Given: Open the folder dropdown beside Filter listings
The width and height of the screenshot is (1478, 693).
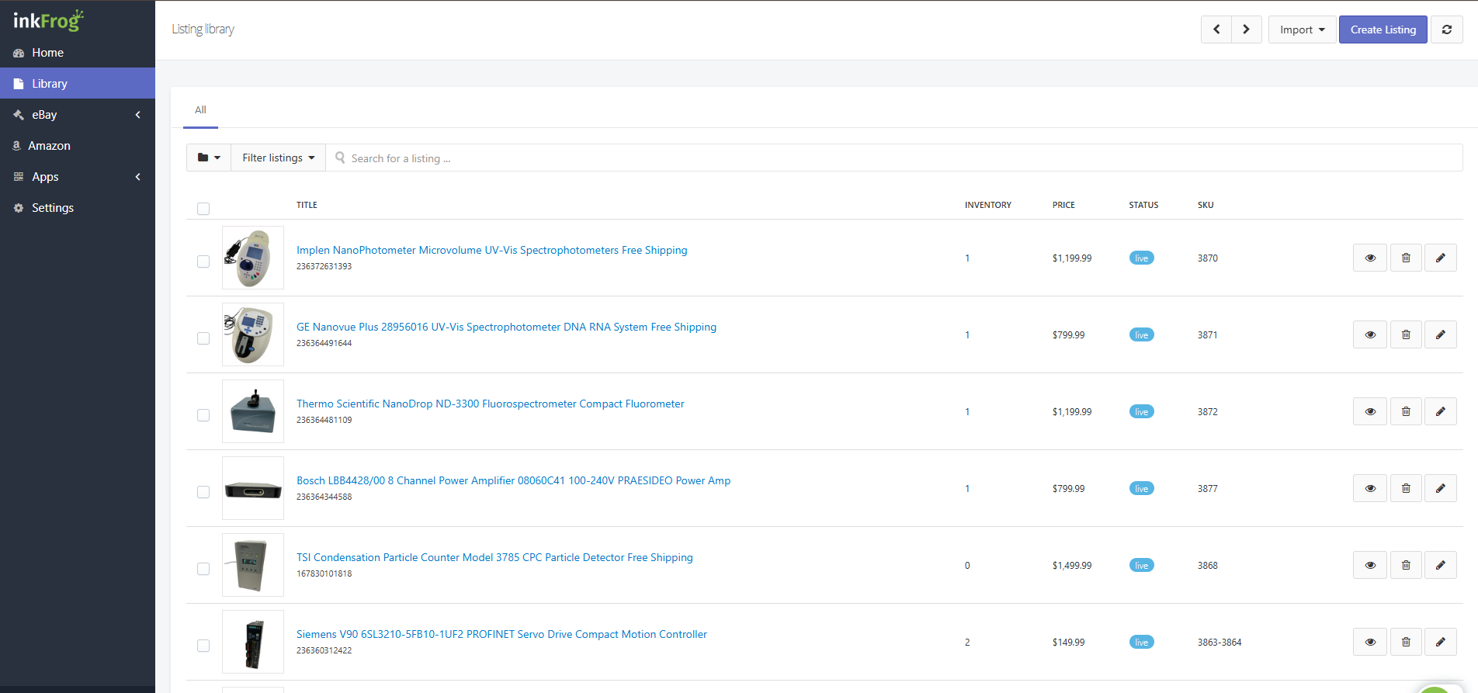Looking at the screenshot, I should [x=209, y=158].
